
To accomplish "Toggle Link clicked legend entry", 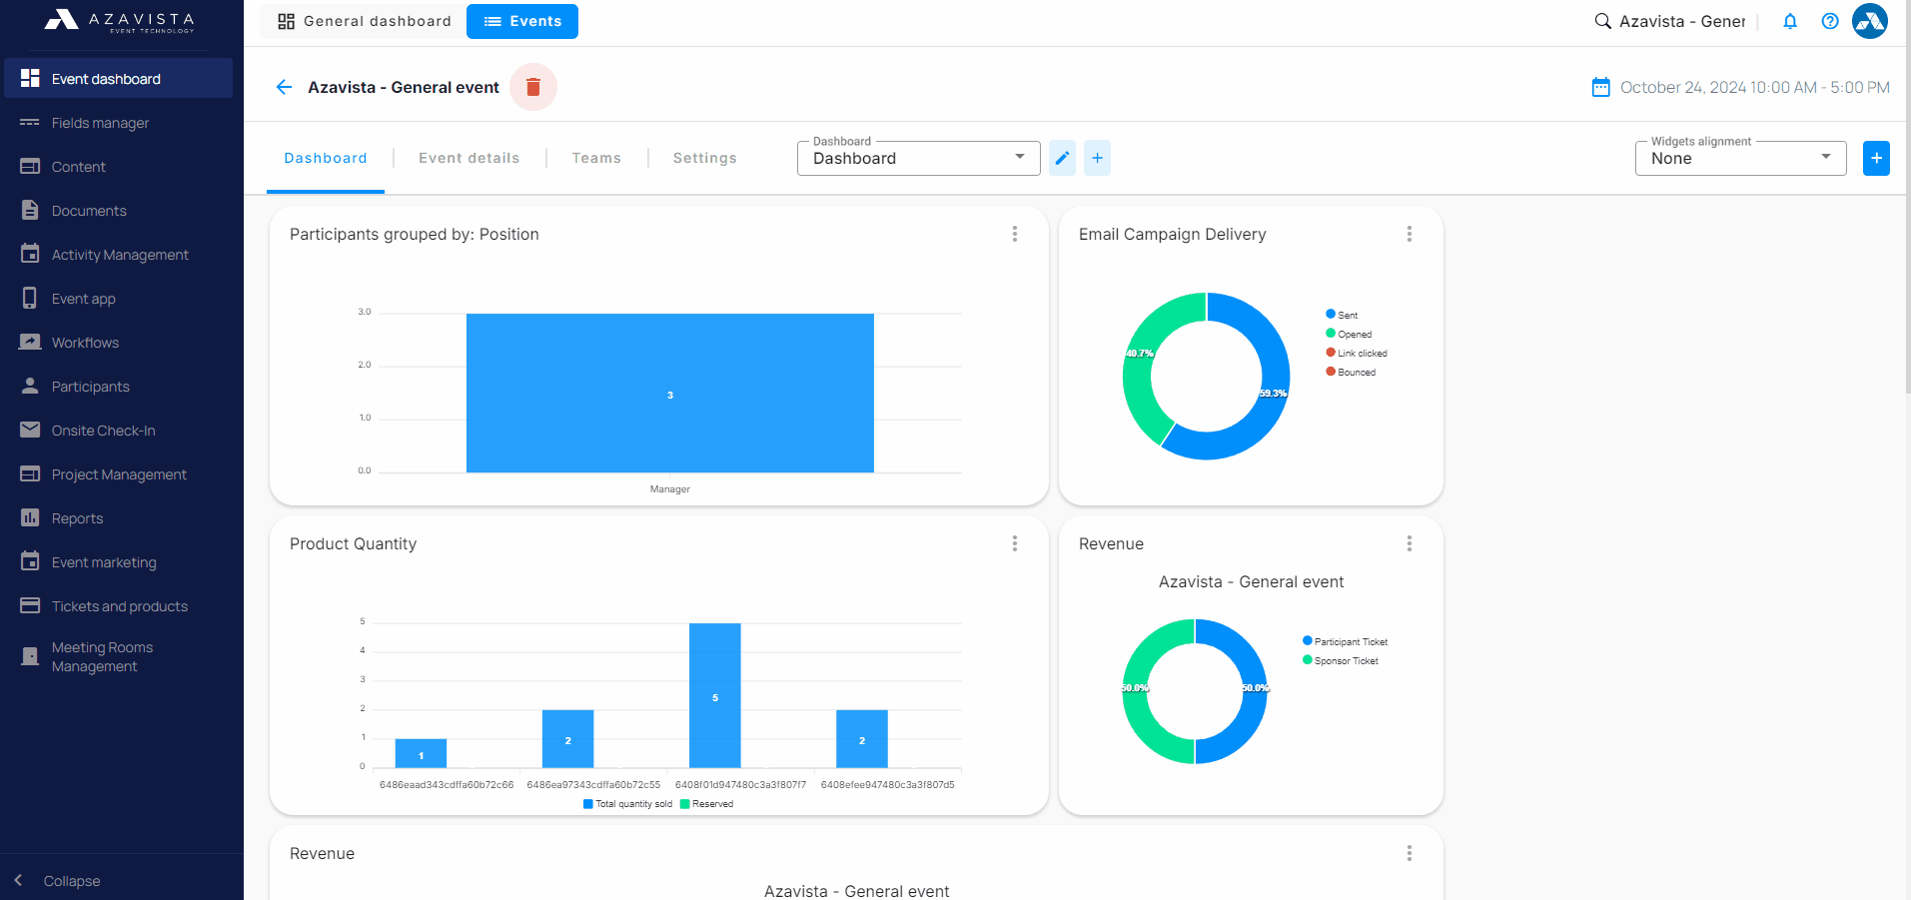I will coord(1357,353).
